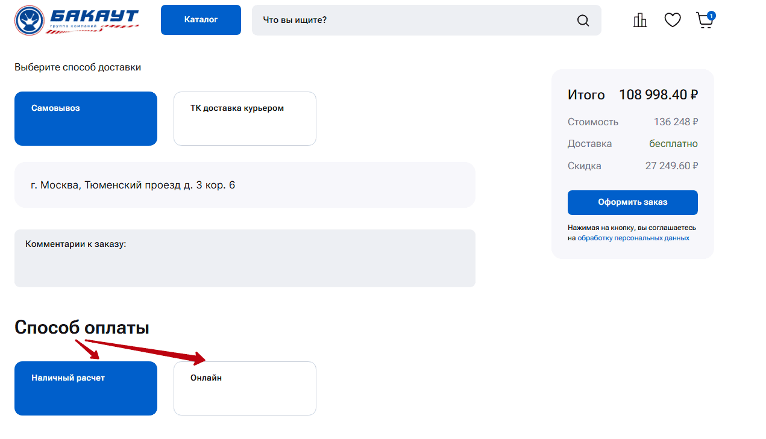
Task: Click the Способ оплаты heading
Action: point(82,328)
